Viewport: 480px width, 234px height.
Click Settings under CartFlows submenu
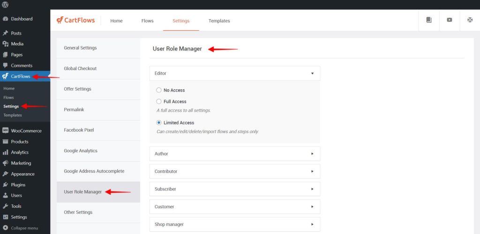pyautogui.click(x=11, y=106)
